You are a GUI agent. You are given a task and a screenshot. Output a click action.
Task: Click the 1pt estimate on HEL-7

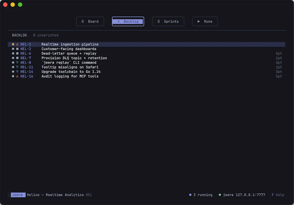(x=279, y=58)
